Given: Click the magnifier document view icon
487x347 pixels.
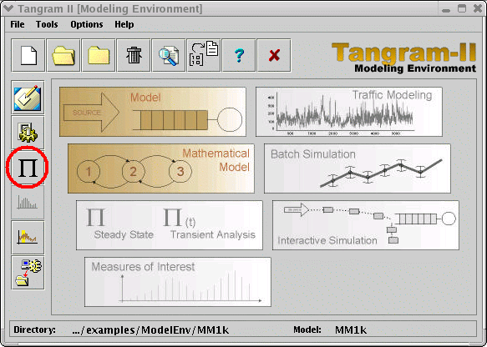Looking at the screenshot, I should click(169, 56).
